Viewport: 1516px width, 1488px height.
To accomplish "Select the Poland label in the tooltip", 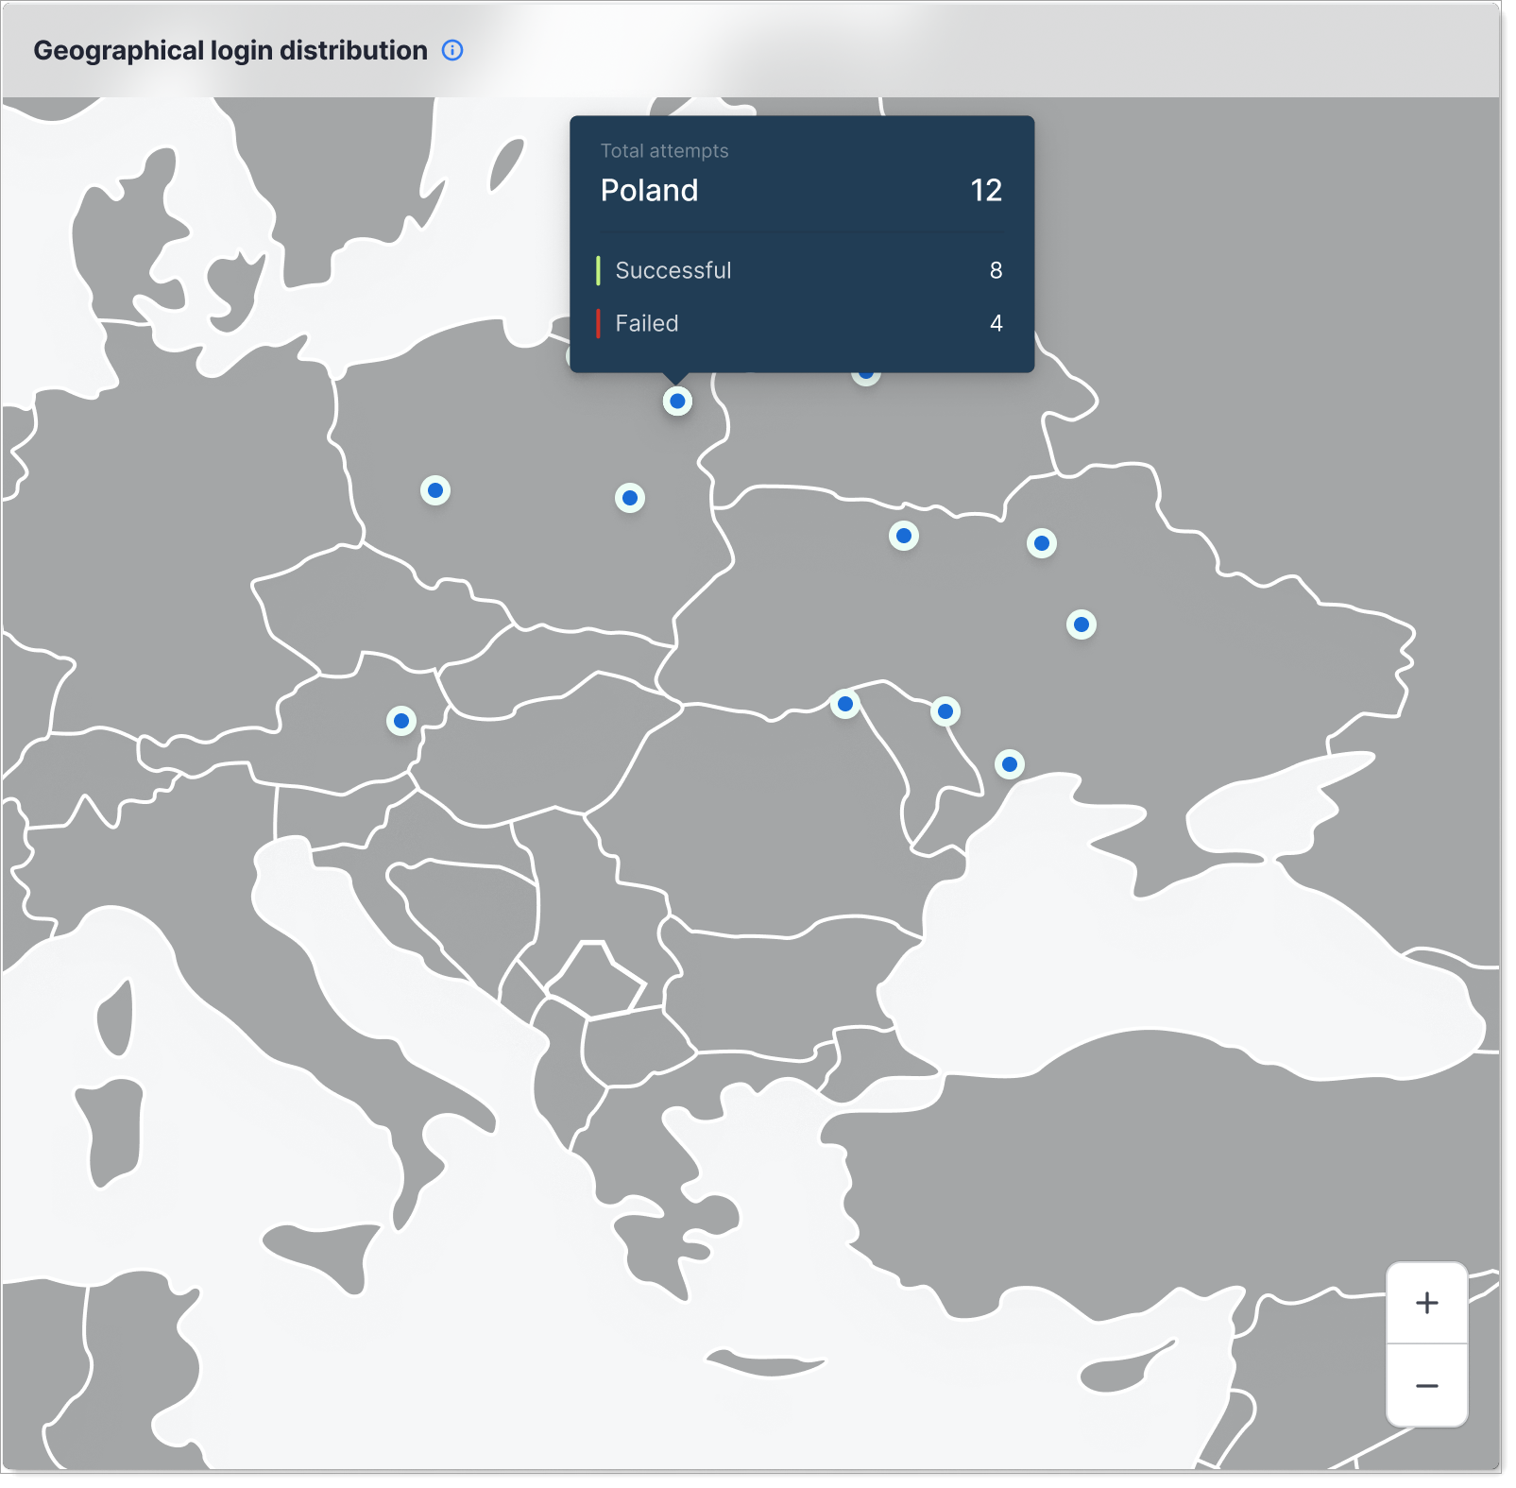I will (x=651, y=190).
